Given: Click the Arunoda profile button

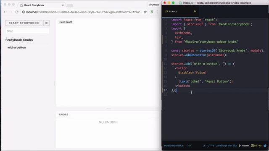Looking at the screenshot, I should click(x=154, y=5).
